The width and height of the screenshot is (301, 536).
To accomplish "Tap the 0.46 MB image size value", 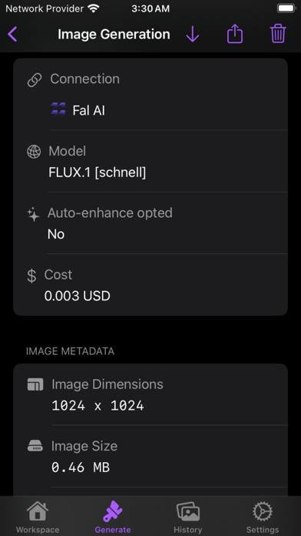I will [x=81, y=467].
